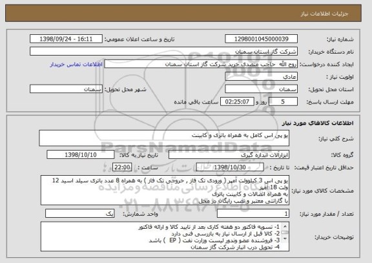The width and height of the screenshot is (372, 263).
Task: Click the quantity field showing 1
Action: 253,214
